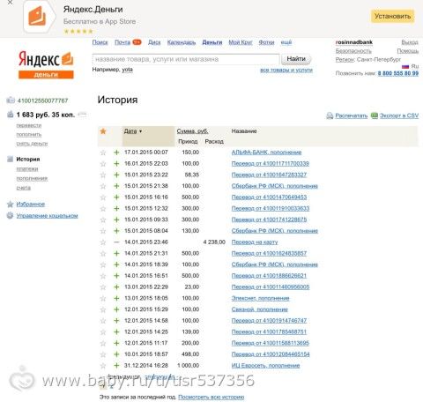Click the green plus on 13.01.2015 22:29 row
This screenshot has width=423, height=402.
click(x=116, y=287)
